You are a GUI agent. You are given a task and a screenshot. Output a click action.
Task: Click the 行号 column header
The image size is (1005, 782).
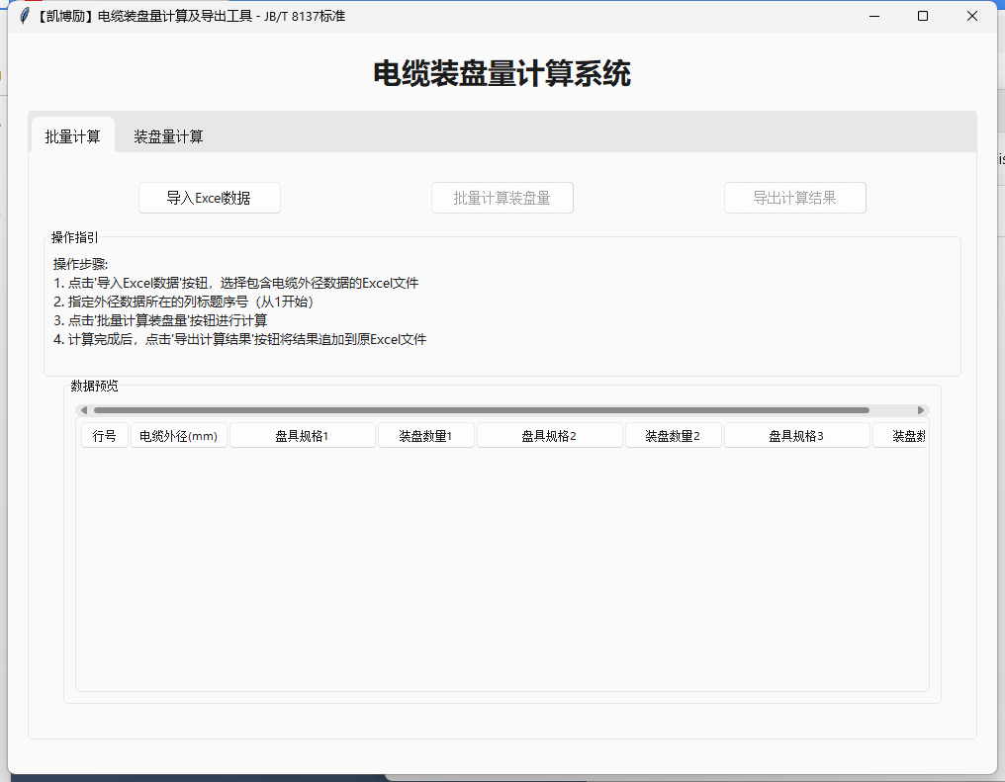point(104,435)
